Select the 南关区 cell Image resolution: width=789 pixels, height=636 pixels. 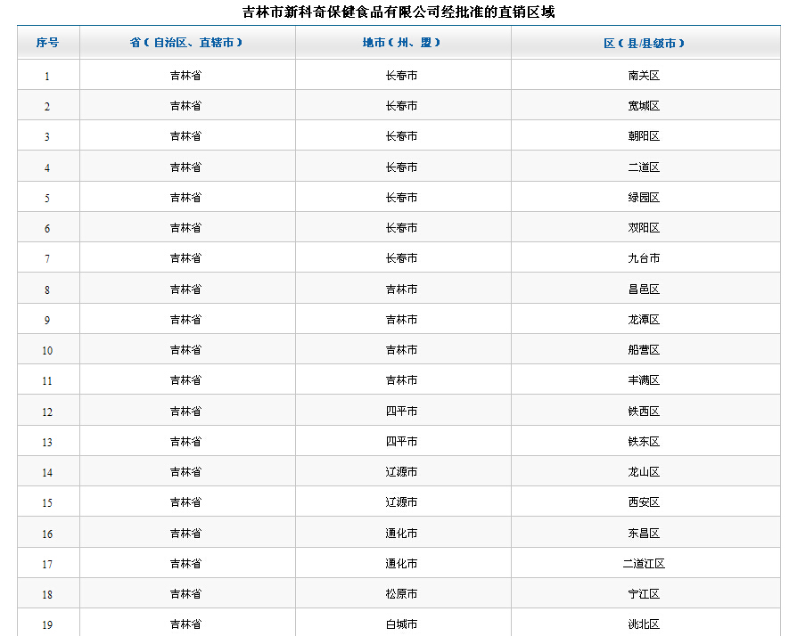pyautogui.click(x=644, y=76)
